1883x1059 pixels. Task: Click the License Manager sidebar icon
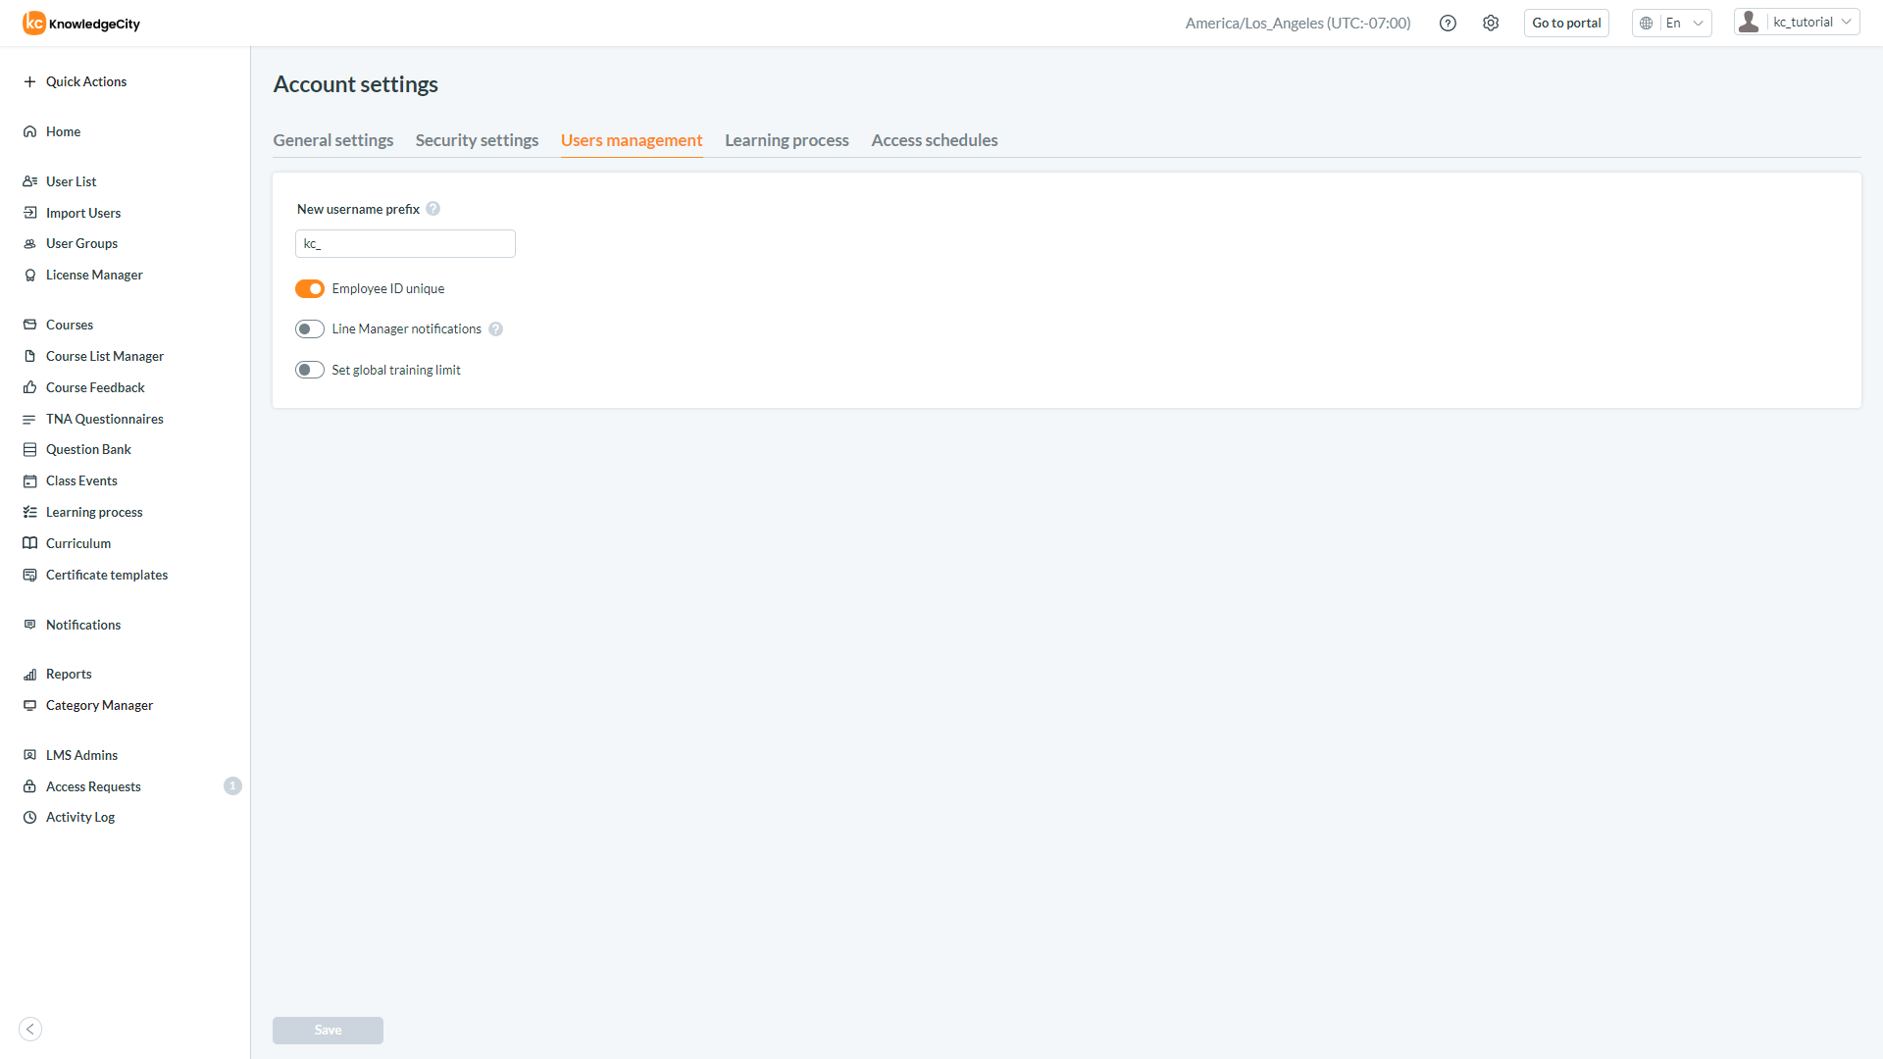pos(30,276)
